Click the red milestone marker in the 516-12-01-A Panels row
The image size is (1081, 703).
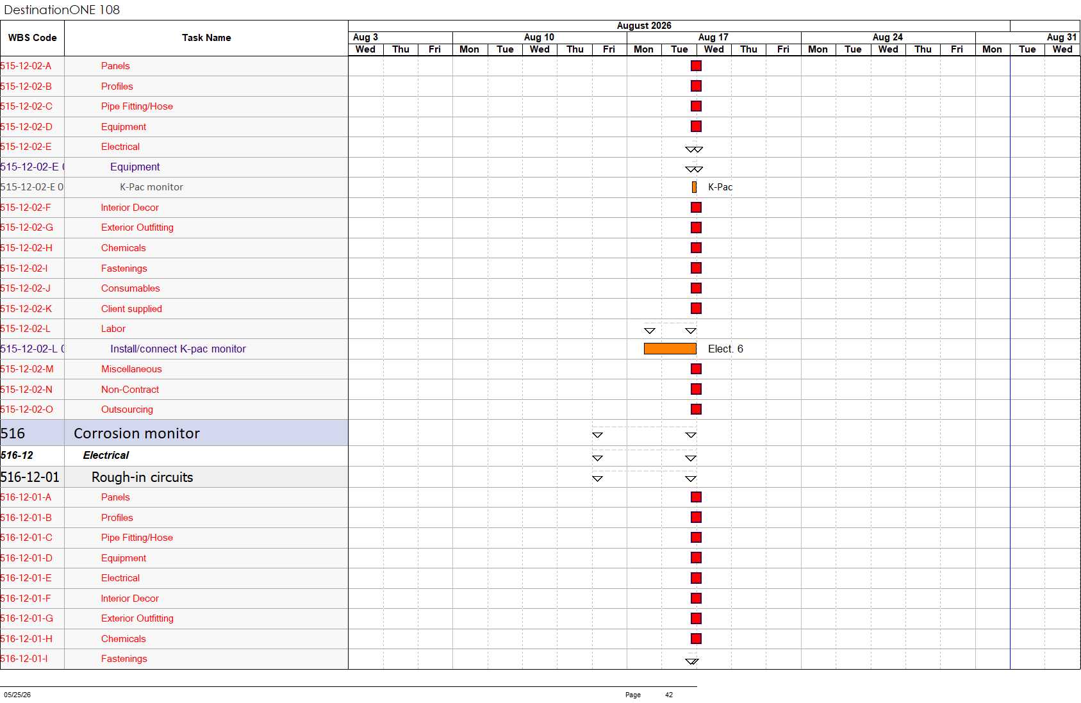tap(696, 497)
